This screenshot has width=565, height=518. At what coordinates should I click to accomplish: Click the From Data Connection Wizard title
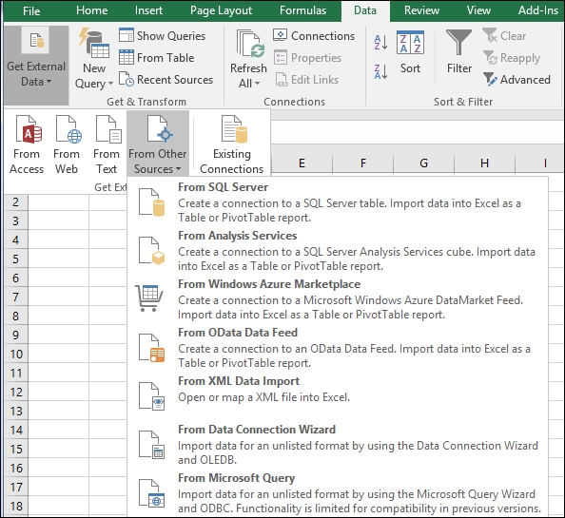click(257, 429)
